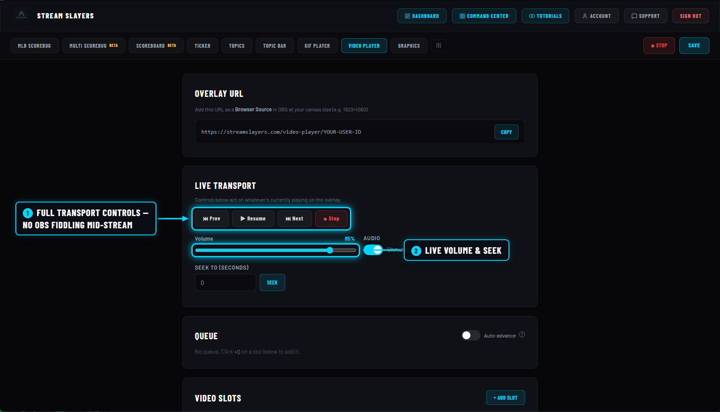Go to Tutorials
720x412 pixels.
tap(545, 16)
